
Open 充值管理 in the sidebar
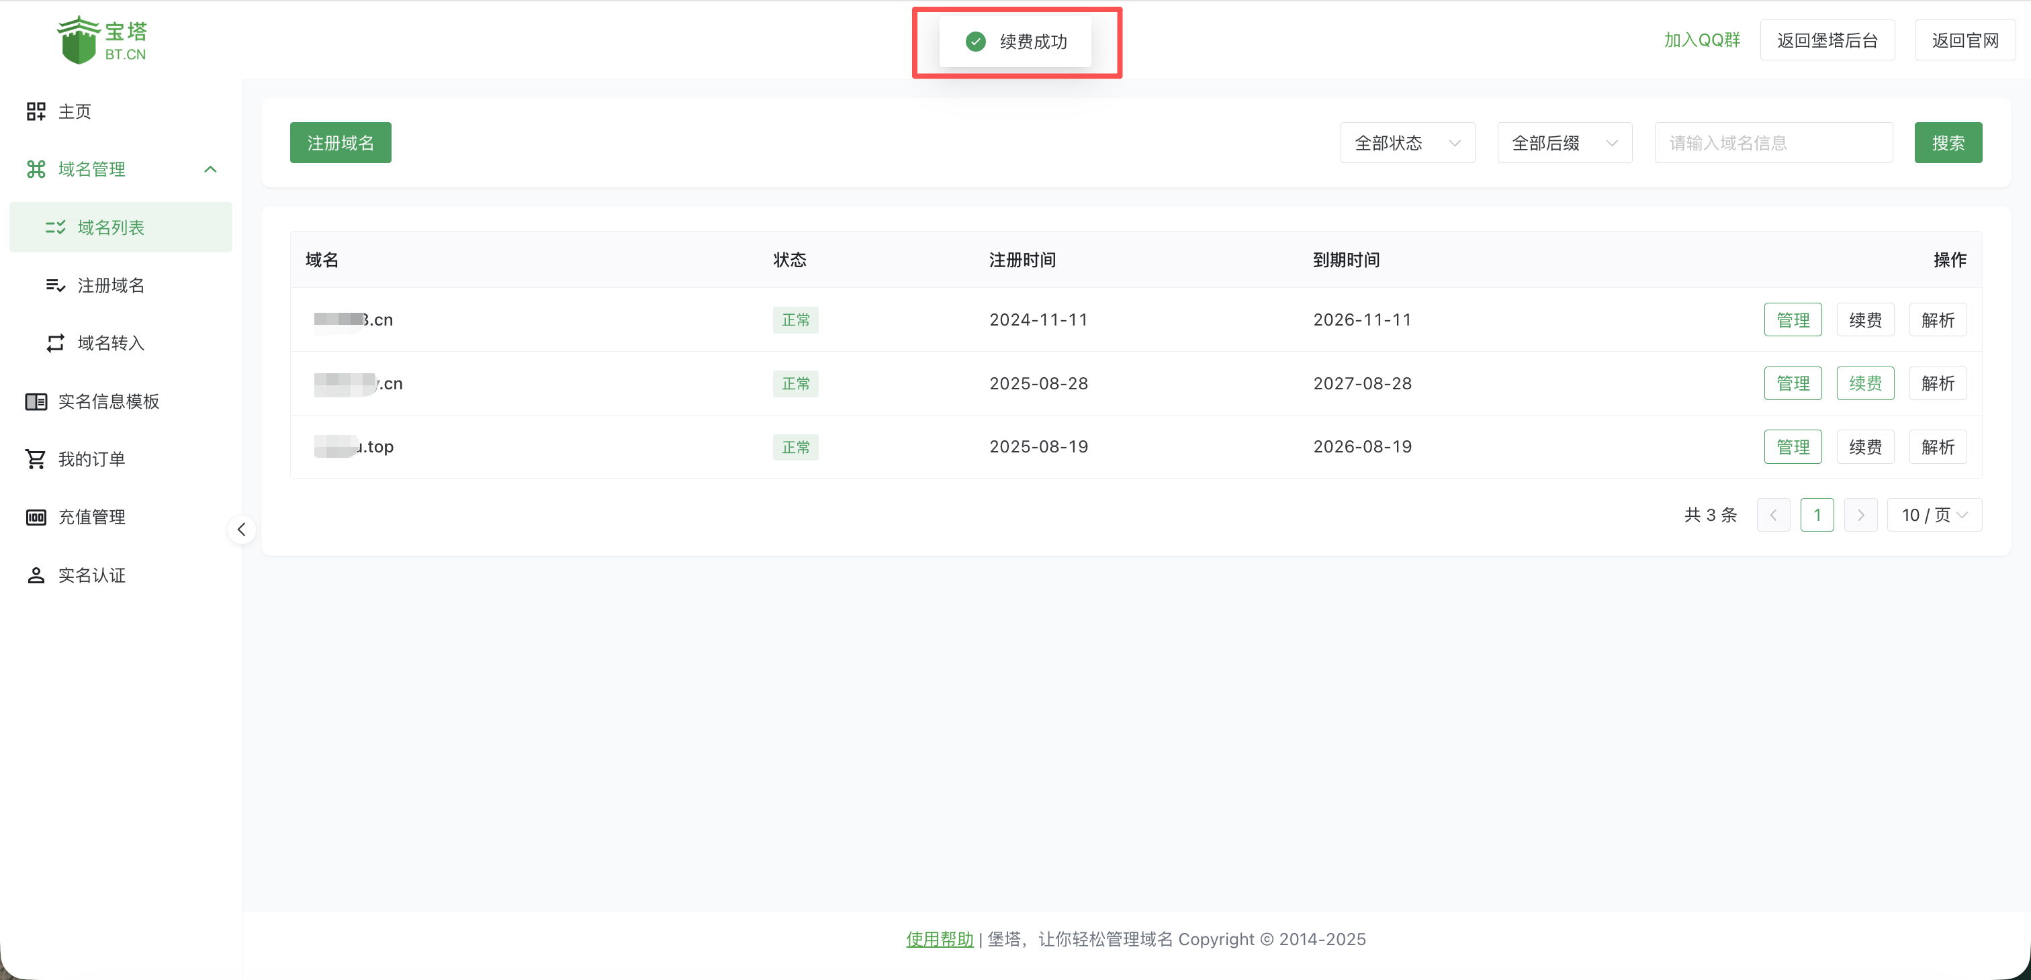click(92, 518)
